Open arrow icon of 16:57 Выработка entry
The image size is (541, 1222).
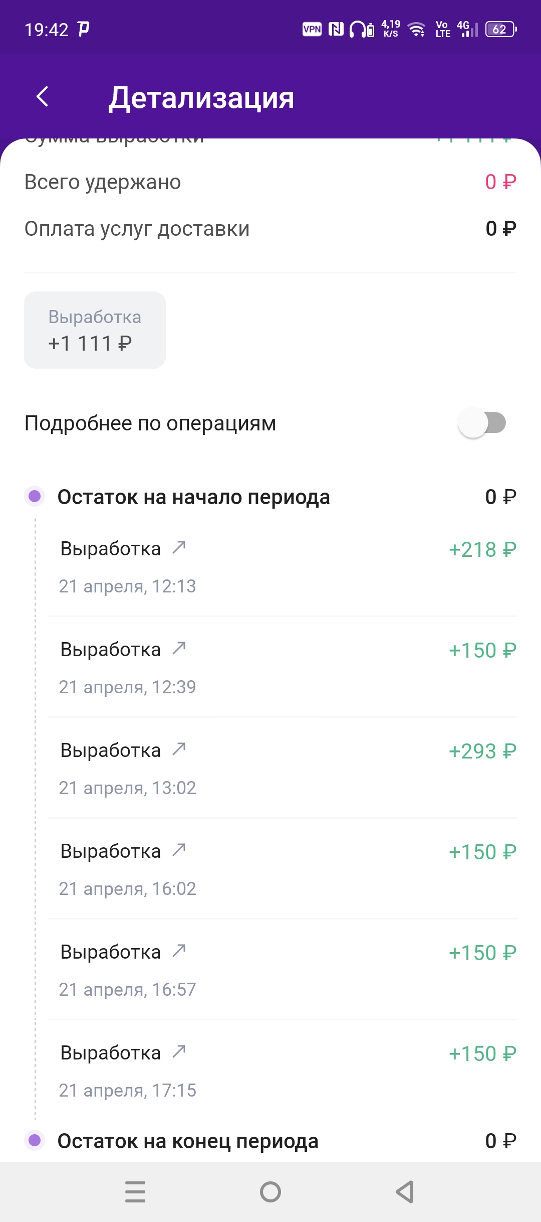click(179, 951)
